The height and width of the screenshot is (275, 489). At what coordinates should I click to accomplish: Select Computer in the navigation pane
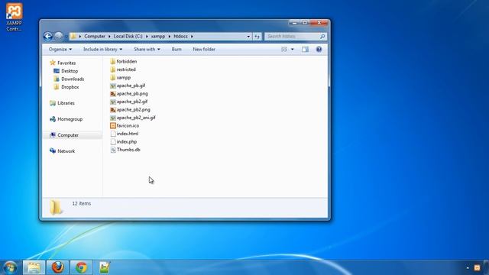coord(68,135)
